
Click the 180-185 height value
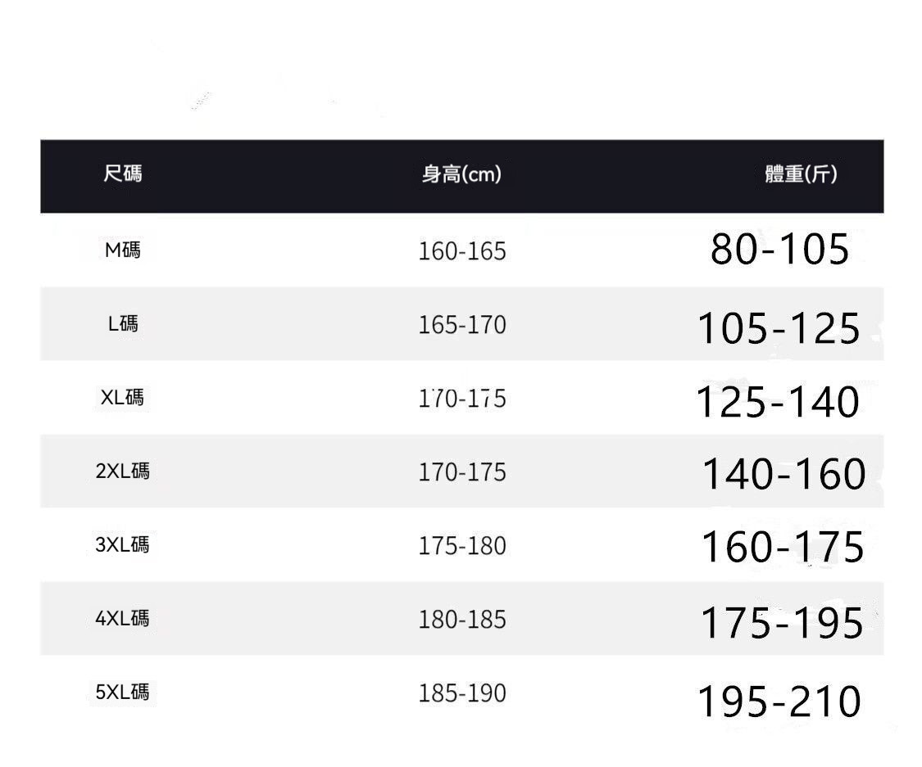click(x=462, y=620)
